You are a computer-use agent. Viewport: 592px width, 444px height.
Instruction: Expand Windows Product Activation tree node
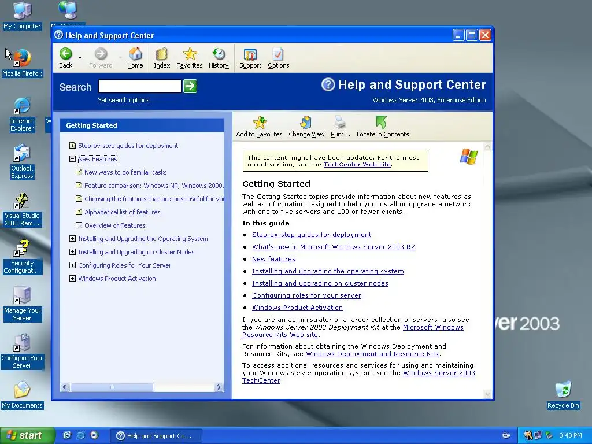click(x=72, y=279)
